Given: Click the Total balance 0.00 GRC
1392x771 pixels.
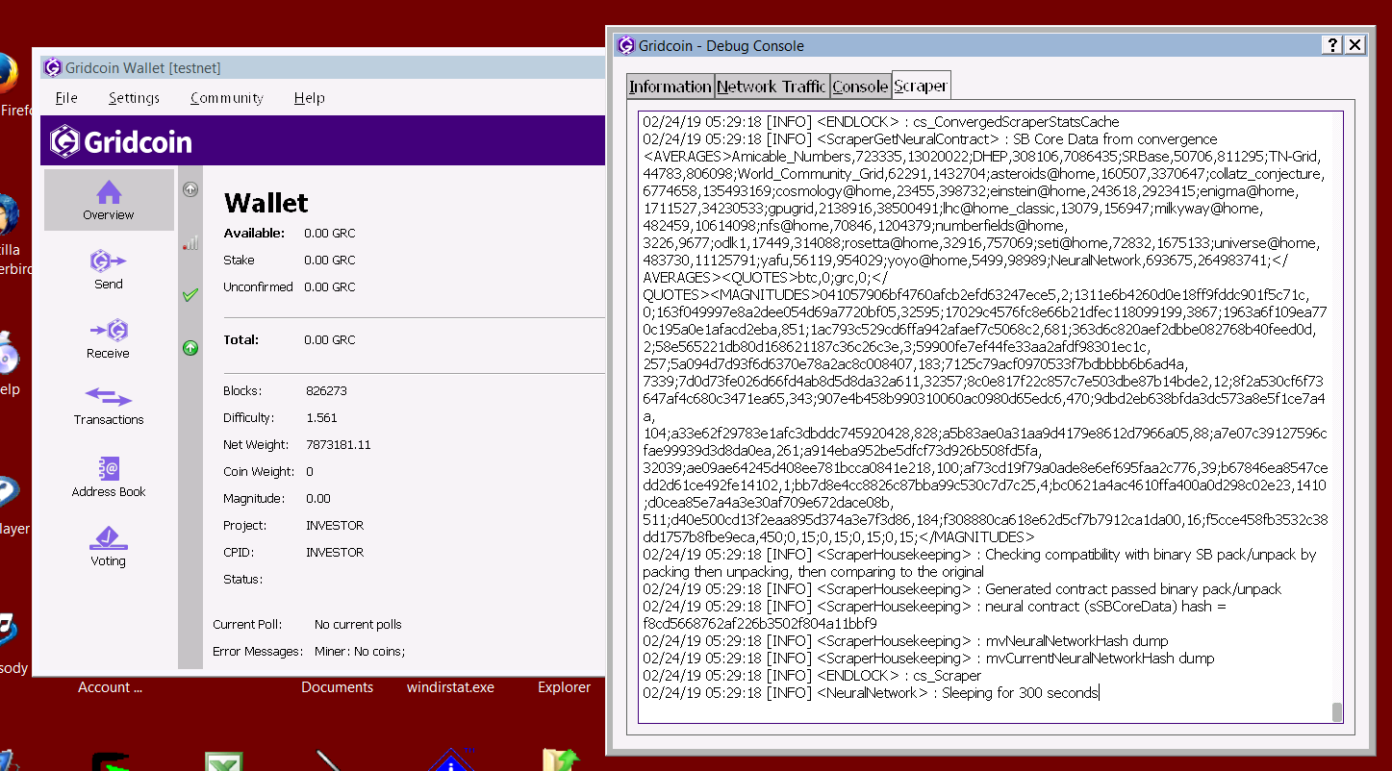Looking at the screenshot, I should pos(329,340).
